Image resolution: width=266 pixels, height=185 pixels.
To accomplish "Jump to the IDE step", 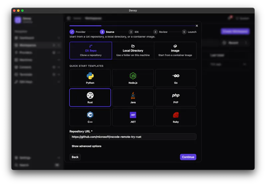I will (x=134, y=32).
